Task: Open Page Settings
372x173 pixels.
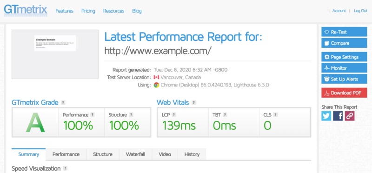Action: [344, 57]
